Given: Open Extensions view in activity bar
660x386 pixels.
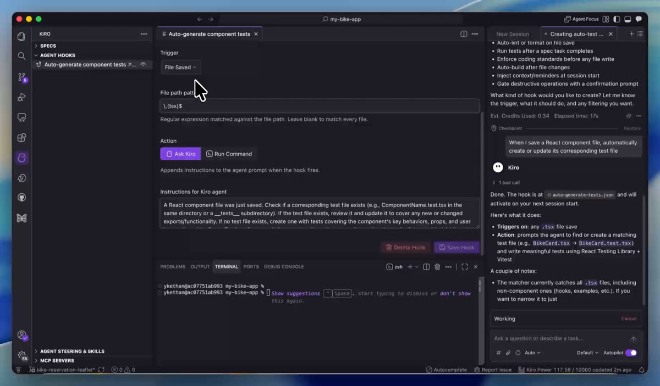Looking at the screenshot, I should pos(21,138).
